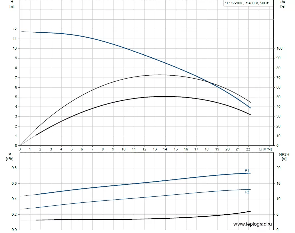Click the 12 tick on H axis

point(15,29)
